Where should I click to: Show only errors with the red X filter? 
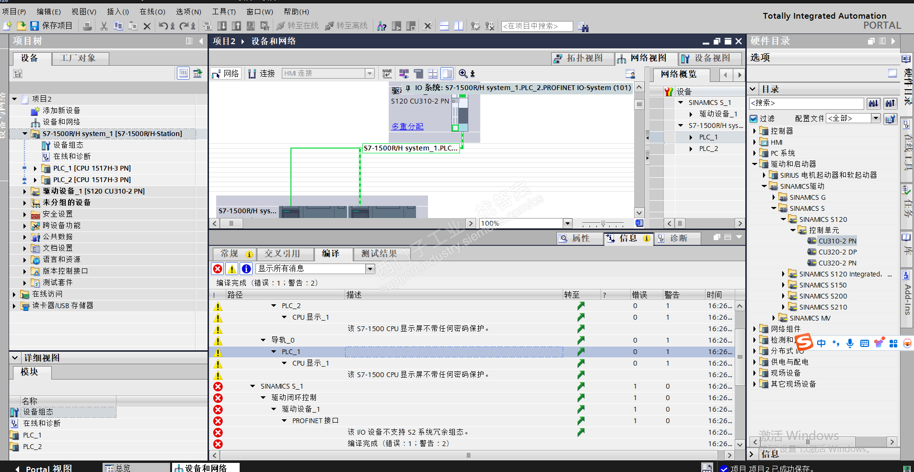point(218,269)
